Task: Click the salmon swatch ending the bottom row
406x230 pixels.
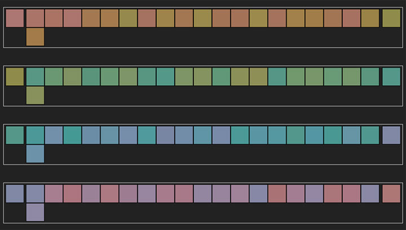Action: click(391, 193)
